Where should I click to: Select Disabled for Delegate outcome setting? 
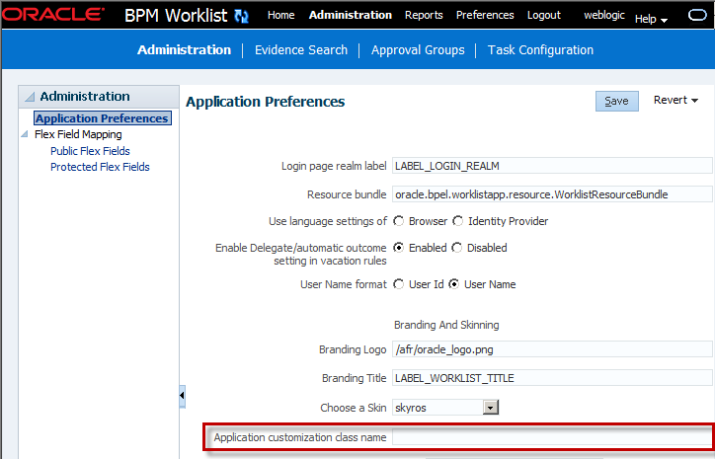point(456,248)
